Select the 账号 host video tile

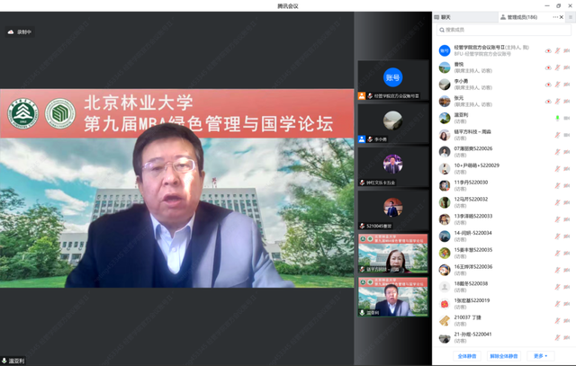tap(393, 80)
